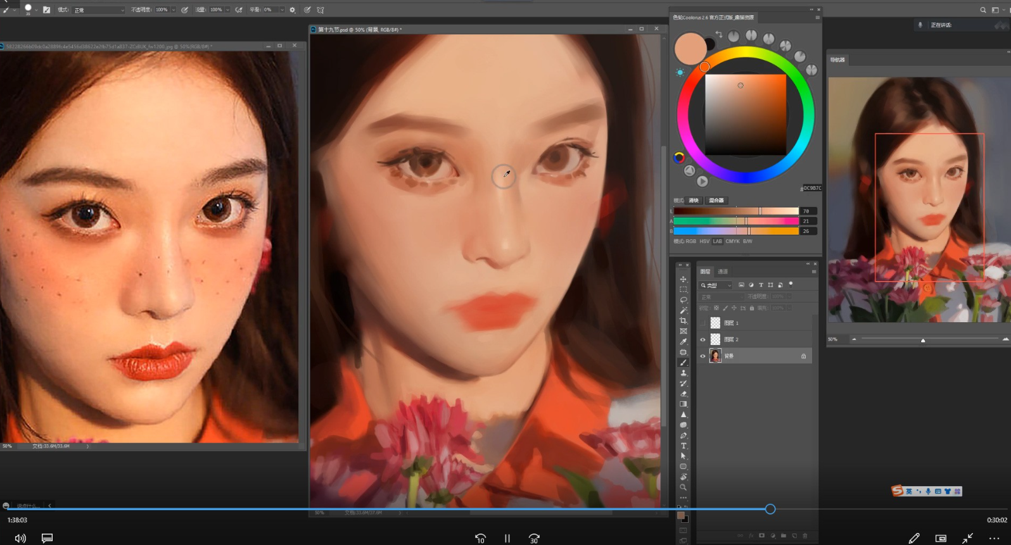Toggle the lock icon on 背景 layer

pyautogui.click(x=803, y=356)
